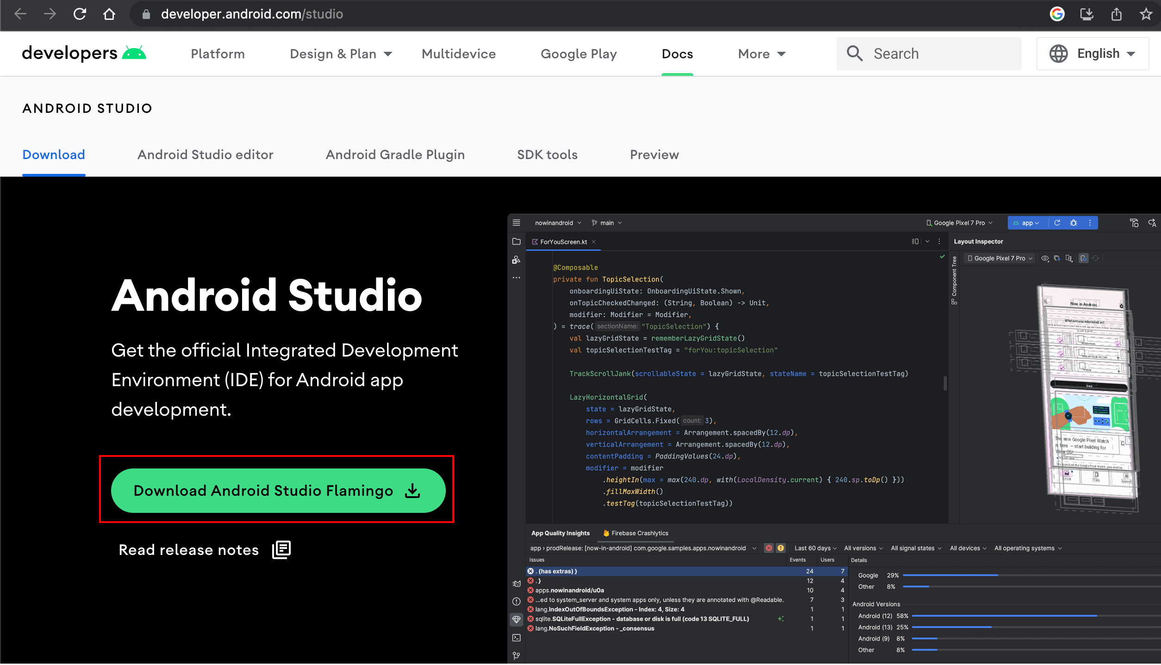
Task: Open the SDK tools tab
Action: pyautogui.click(x=547, y=154)
